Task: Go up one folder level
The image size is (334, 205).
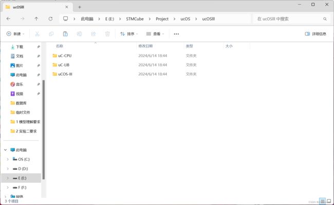Action: pyautogui.click(x=36, y=19)
